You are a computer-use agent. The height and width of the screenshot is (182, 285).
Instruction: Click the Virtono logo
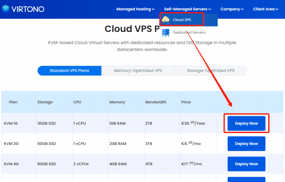(x=23, y=9)
